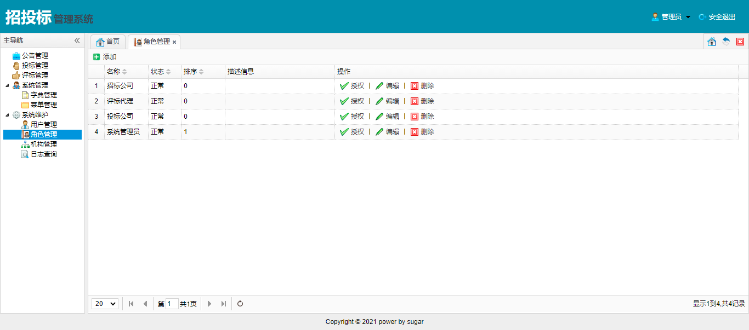Collapse the 主导航 panel with double chevron
Screen dimensions: 749x330
coord(77,40)
